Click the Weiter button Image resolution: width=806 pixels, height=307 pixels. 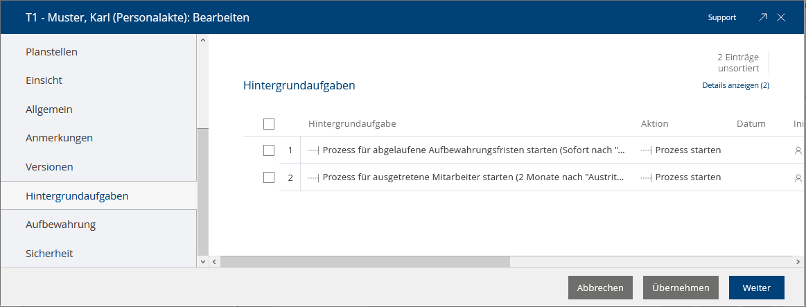click(x=757, y=288)
